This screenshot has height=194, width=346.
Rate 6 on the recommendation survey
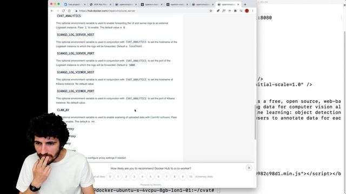158,177
